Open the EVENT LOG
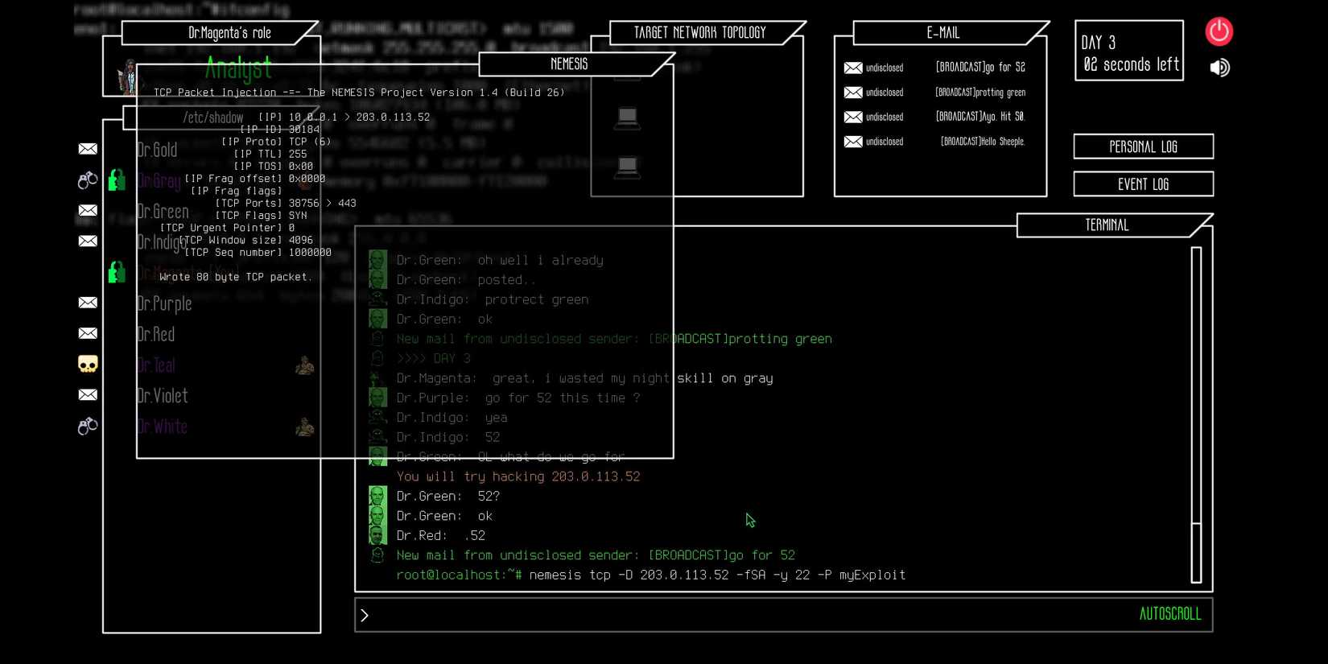The height and width of the screenshot is (664, 1328). [x=1143, y=184]
